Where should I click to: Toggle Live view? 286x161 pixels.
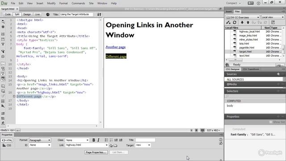coord(38,14)
